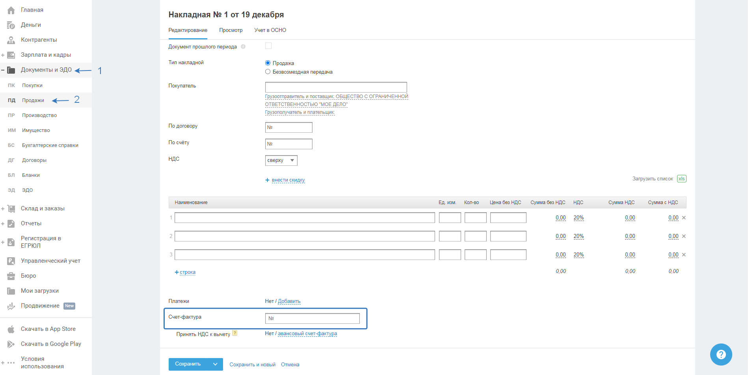Viewport: 748px width, 375px height.
Task: Collapse the Документы и ЭДО section
Action: click(3, 70)
